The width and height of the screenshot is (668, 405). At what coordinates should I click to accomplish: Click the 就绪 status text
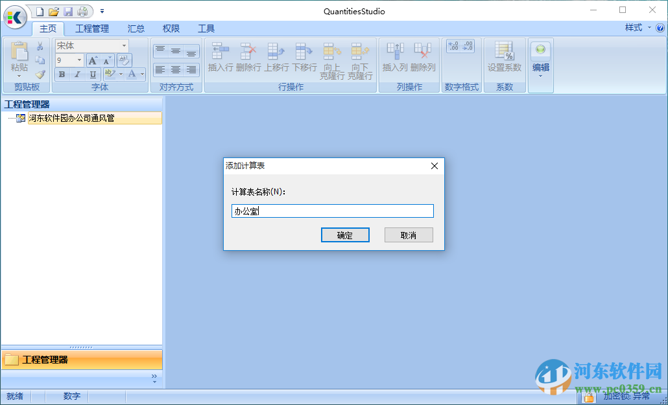[15, 397]
